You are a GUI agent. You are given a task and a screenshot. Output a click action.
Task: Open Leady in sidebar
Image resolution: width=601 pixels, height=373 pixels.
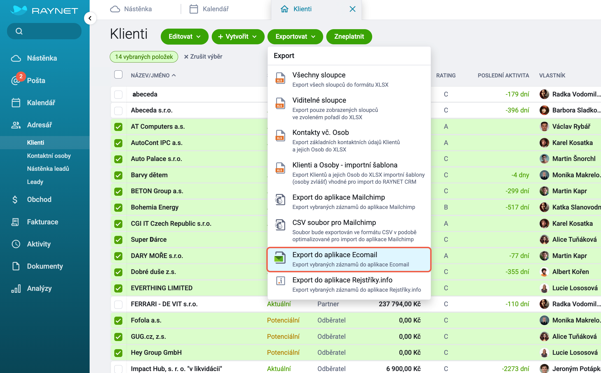coord(35,182)
